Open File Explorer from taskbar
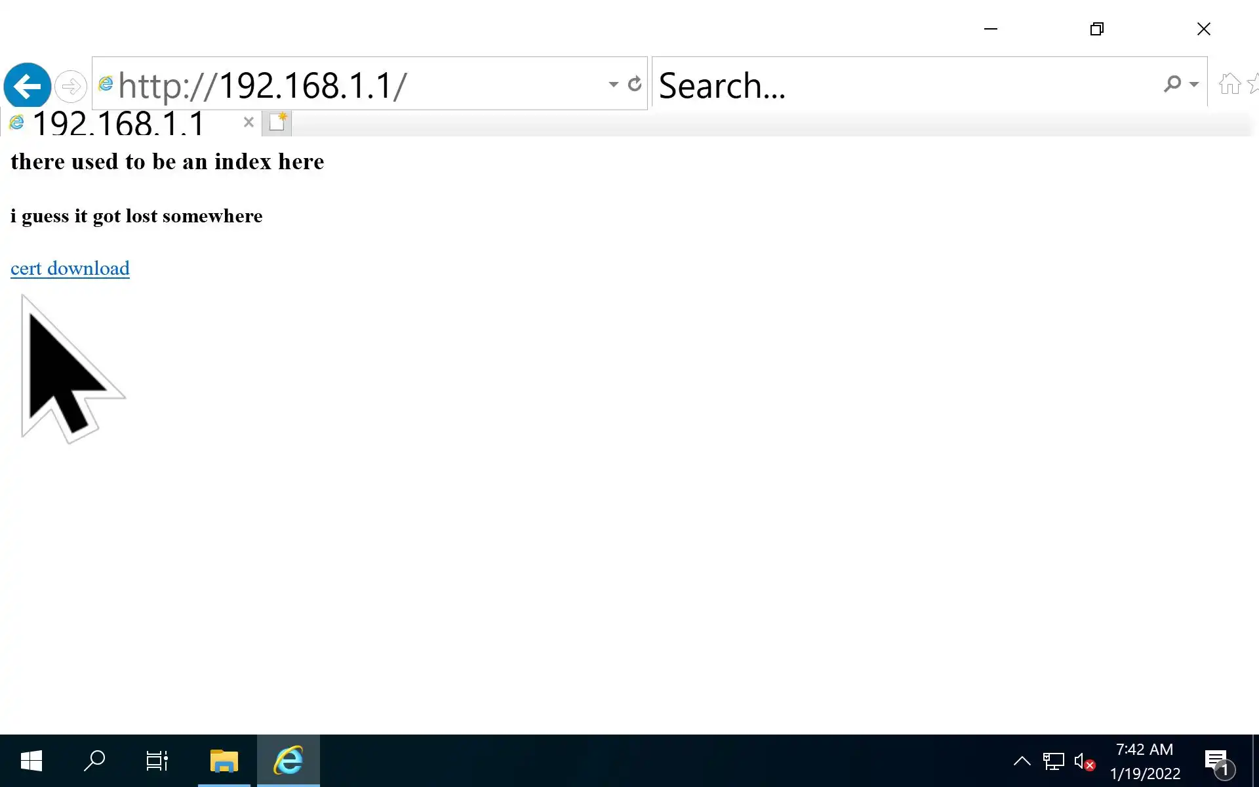The width and height of the screenshot is (1259, 787). coord(224,761)
